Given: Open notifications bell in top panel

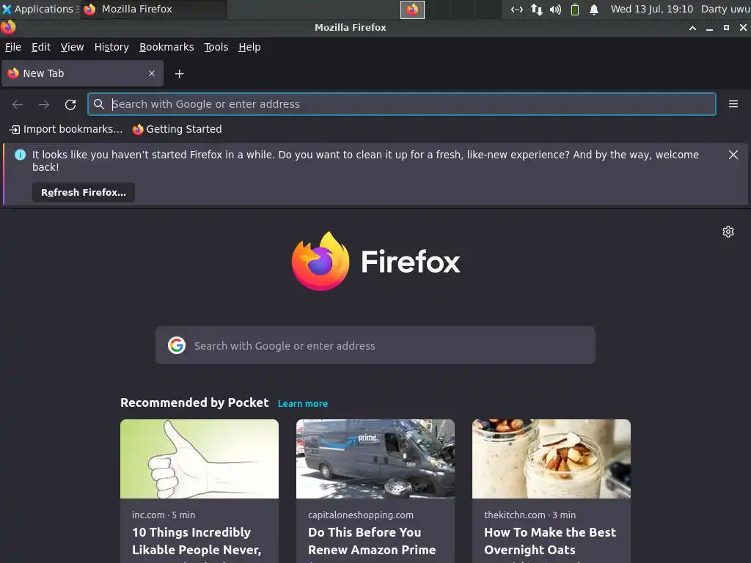Looking at the screenshot, I should 594,10.
